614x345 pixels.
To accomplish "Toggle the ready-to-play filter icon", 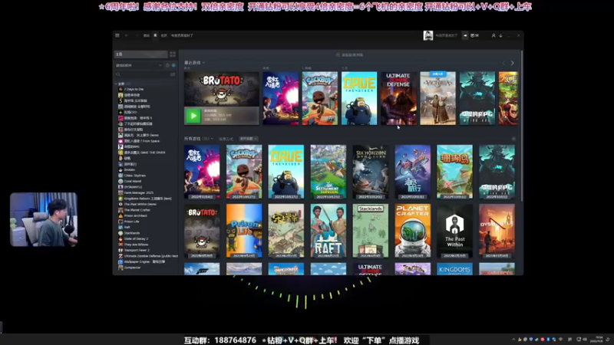I will tap(174, 65).
